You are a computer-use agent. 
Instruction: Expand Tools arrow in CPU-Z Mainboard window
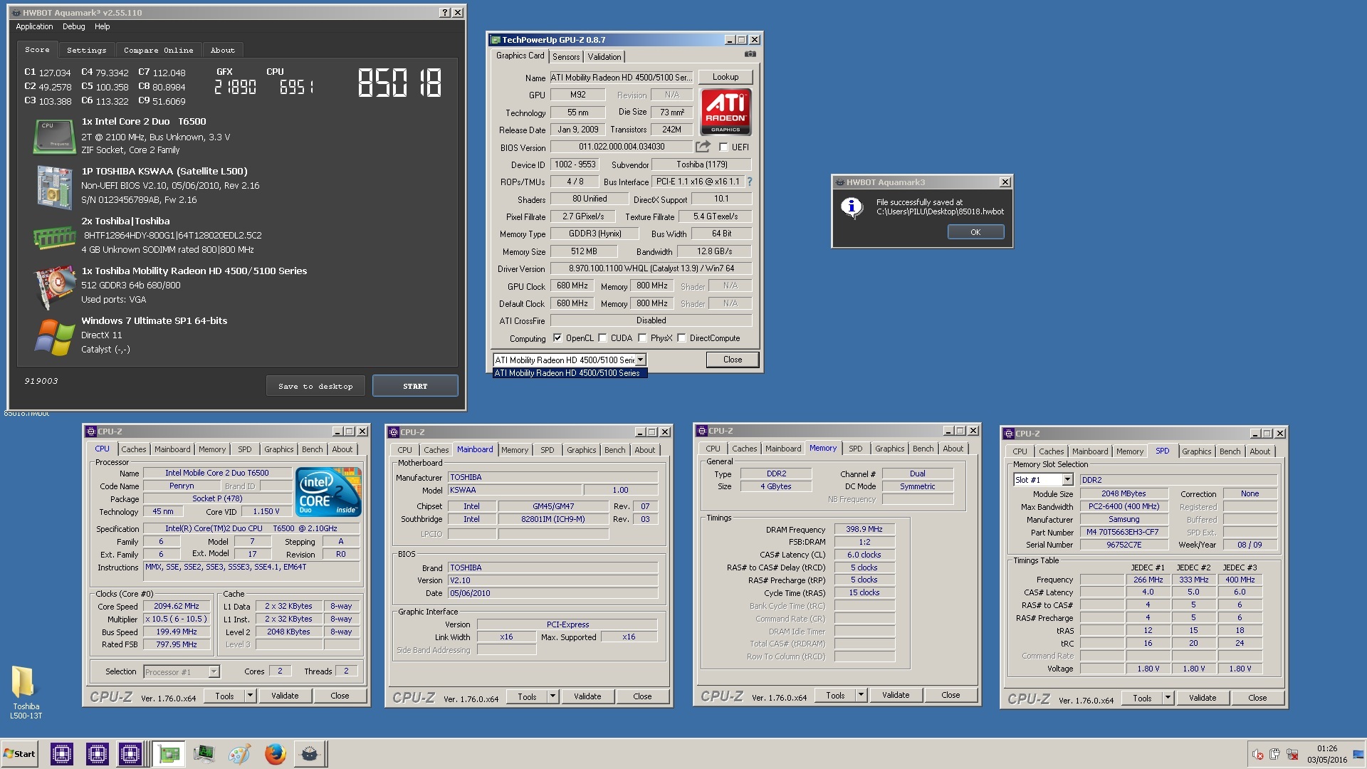pos(552,696)
